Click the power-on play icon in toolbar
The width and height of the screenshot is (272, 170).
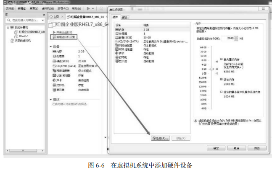pyautogui.click(x=88, y=8)
